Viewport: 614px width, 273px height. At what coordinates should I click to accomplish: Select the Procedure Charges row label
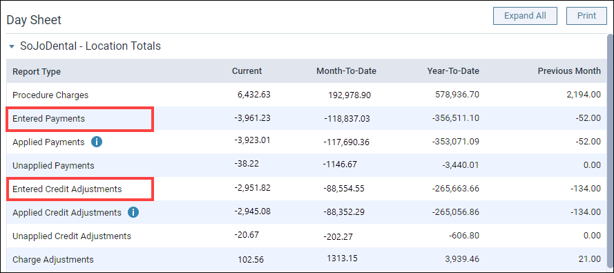click(50, 95)
